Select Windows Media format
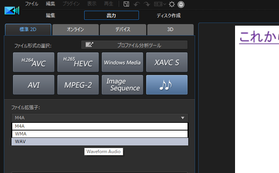 pos(122,62)
